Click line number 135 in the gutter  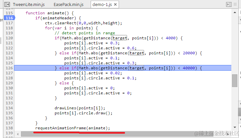click(9, 113)
